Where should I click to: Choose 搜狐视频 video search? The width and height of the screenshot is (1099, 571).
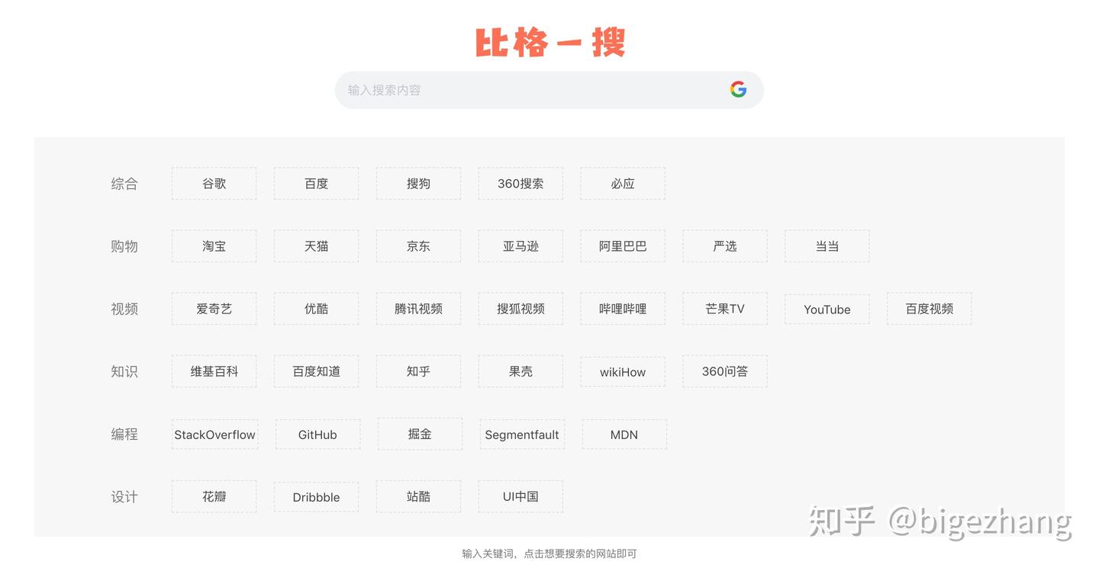pos(520,309)
